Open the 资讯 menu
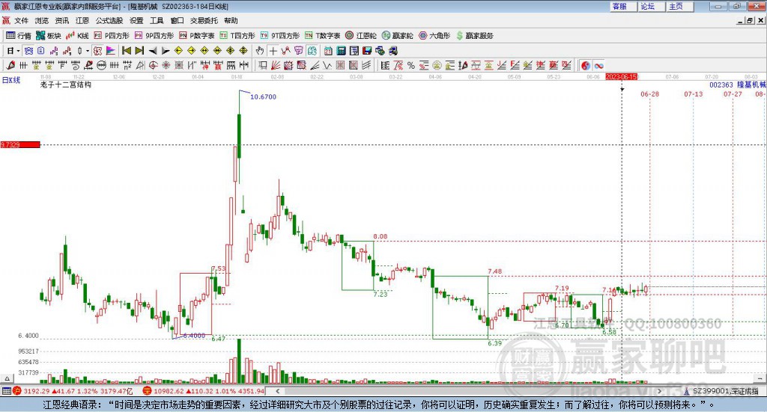The height and width of the screenshot is (412, 767). click(x=62, y=20)
